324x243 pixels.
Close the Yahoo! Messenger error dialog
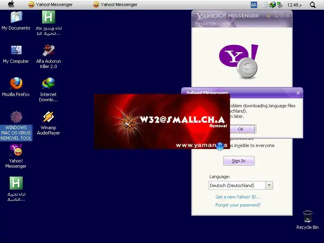(x=298, y=93)
